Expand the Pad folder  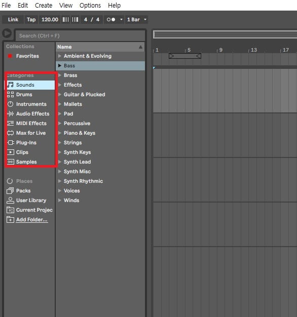tap(59, 113)
